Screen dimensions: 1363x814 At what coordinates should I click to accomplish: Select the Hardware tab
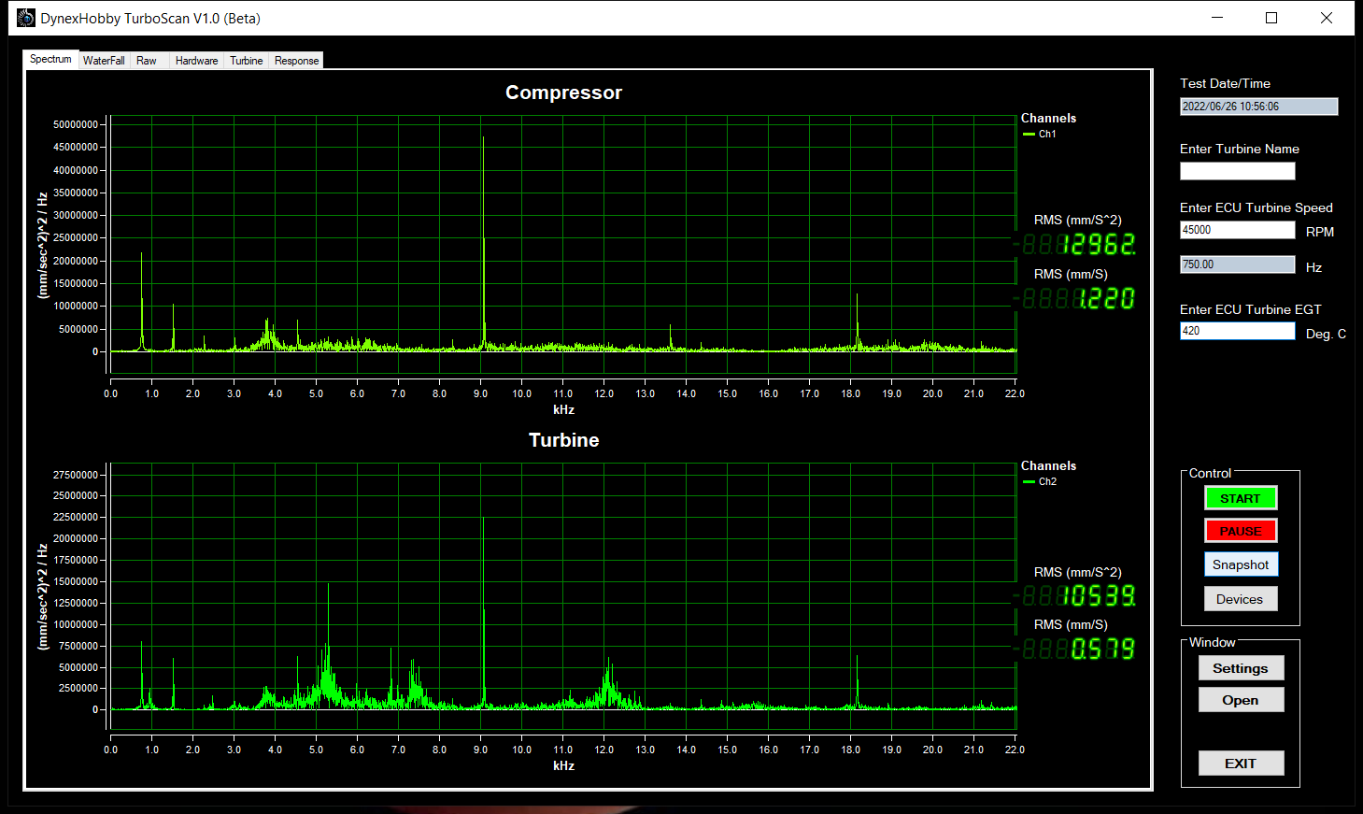click(x=196, y=60)
